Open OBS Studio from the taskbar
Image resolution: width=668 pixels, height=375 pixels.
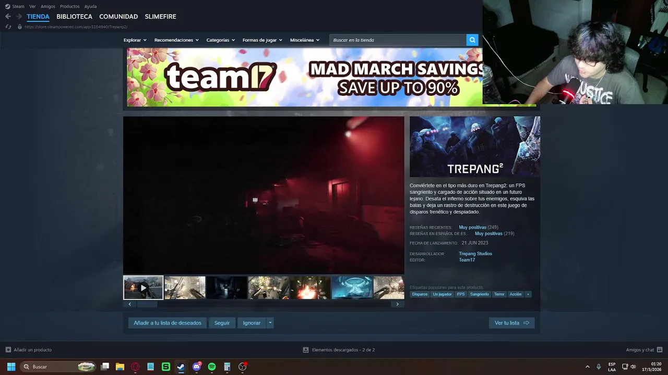click(x=242, y=367)
